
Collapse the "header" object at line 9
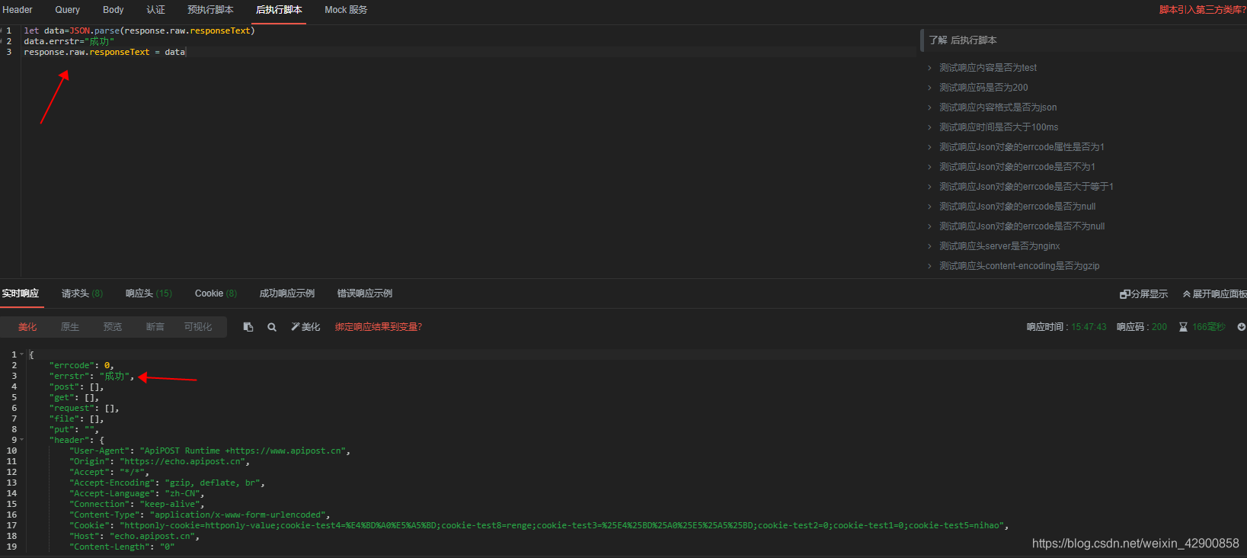[22, 440]
